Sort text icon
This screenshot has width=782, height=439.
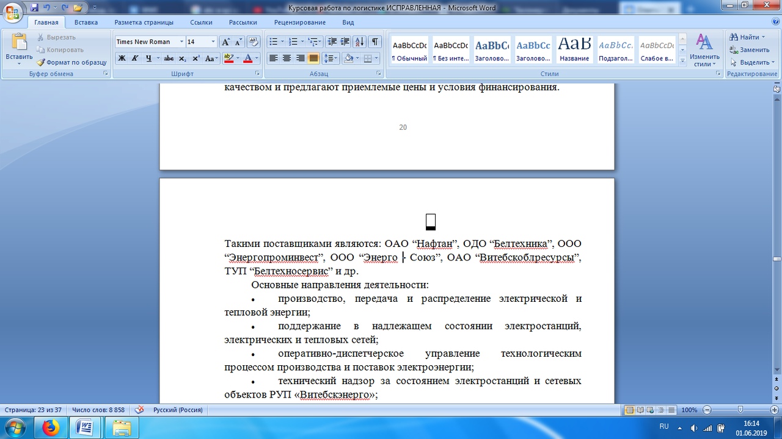tap(359, 42)
